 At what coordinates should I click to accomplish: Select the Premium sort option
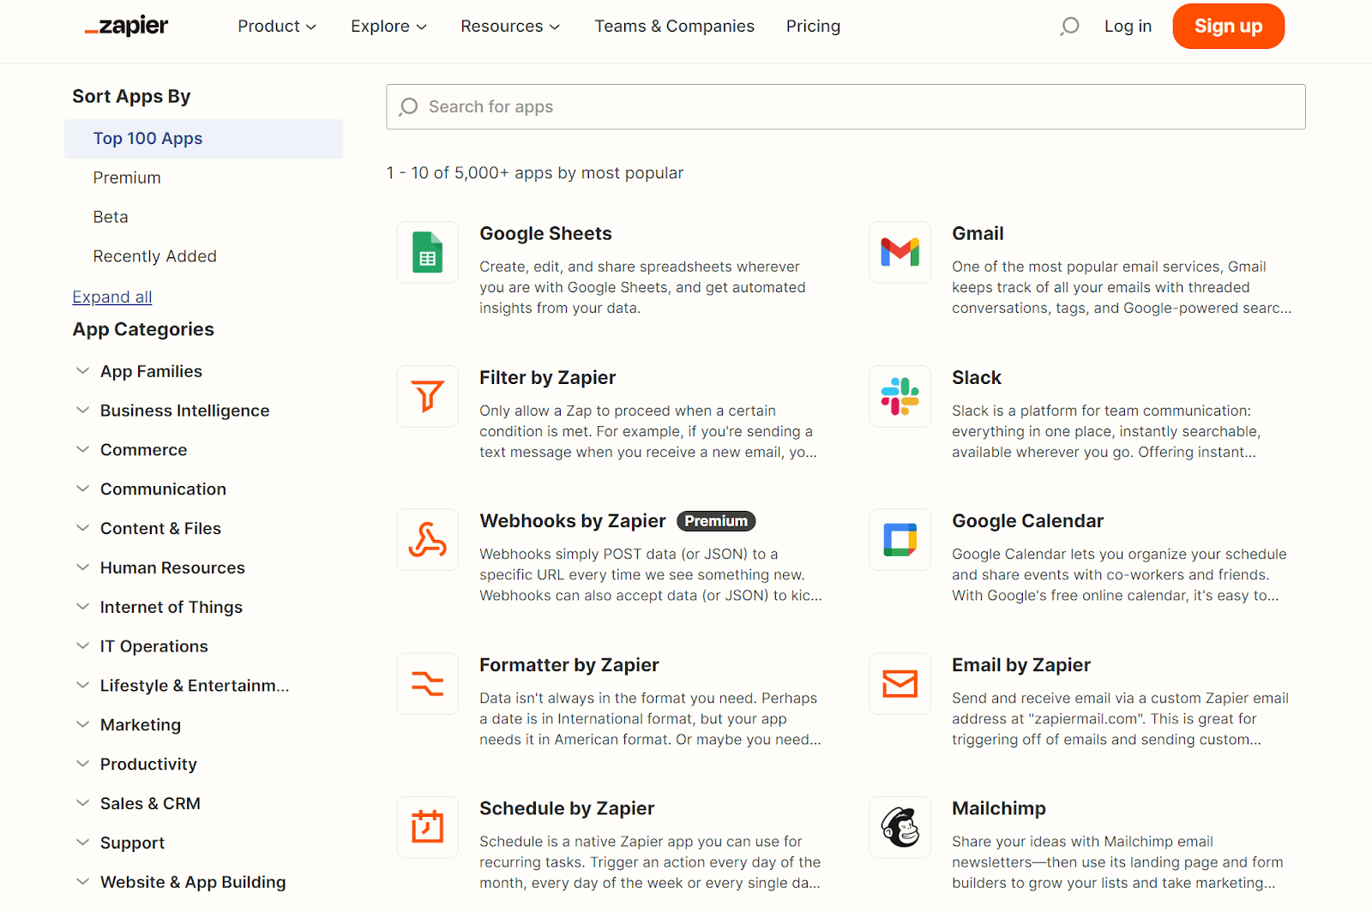pyautogui.click(x=127, y=177)
